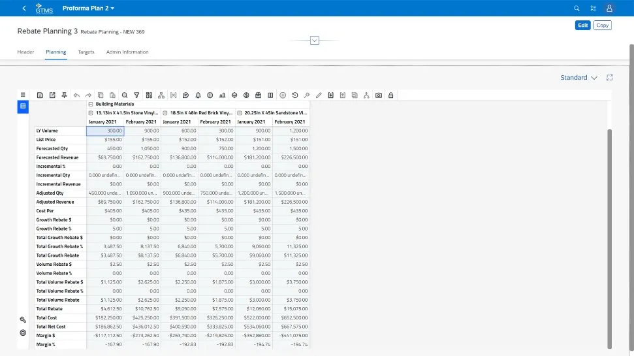This screenshot has width=634, height=356.
Task: Open the Standard view dropdown
Action: (x=579, y=78)
